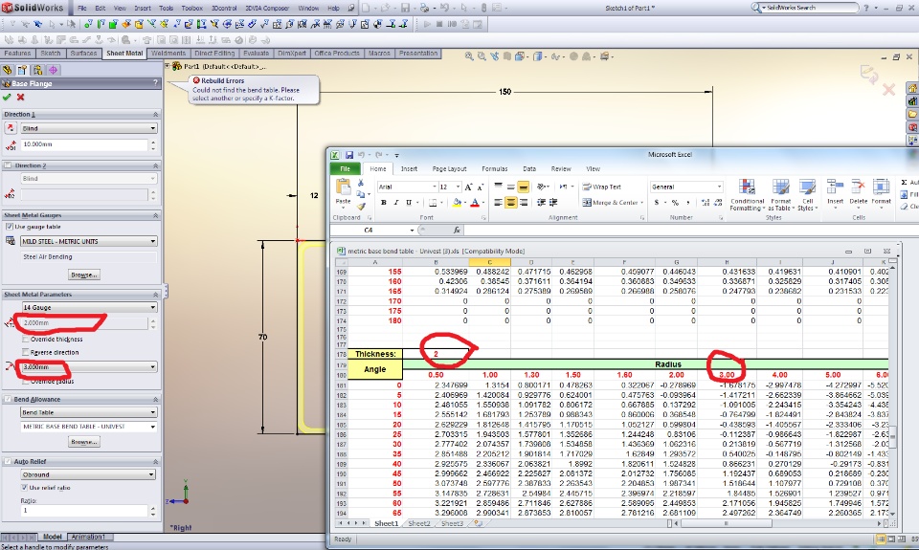919x550 pixels.
Task: Toggle the Auto Relief checkbox
Action: pyautogui.click(x=8, y=462)
